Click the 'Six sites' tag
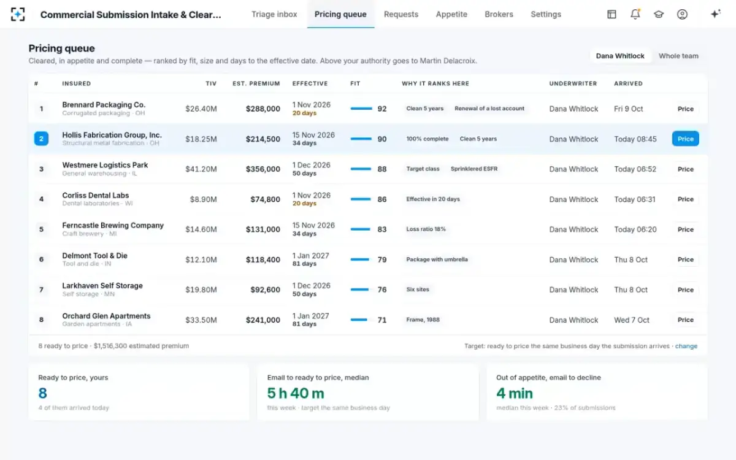 [x=418, y=289]
